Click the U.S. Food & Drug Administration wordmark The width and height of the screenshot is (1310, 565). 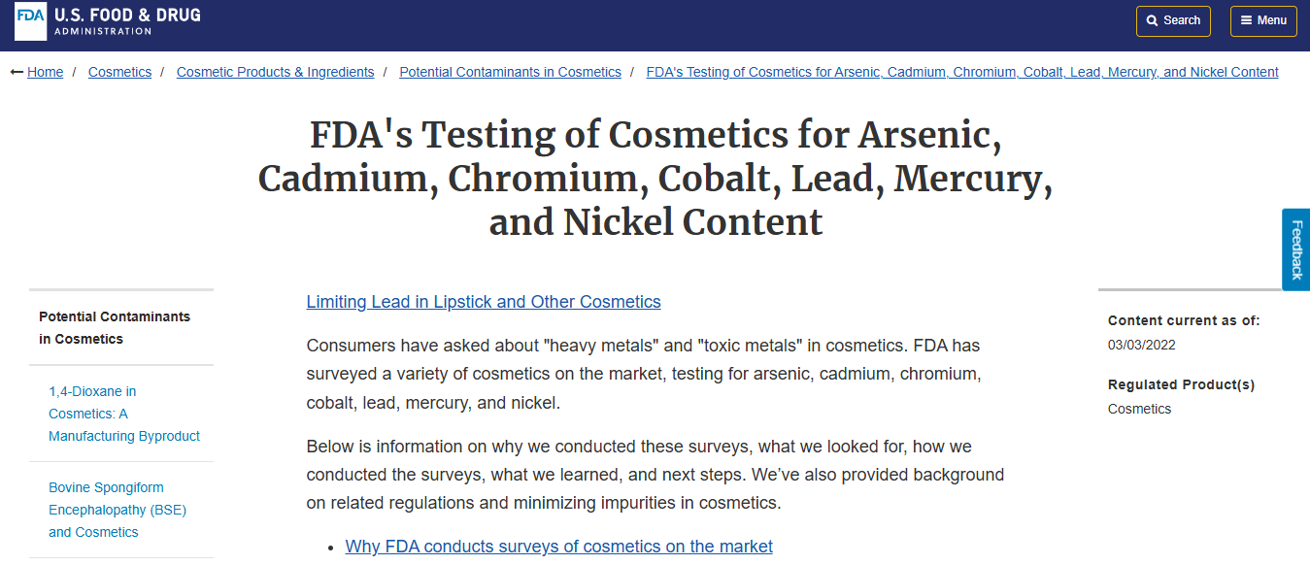[x=126, y=21]
